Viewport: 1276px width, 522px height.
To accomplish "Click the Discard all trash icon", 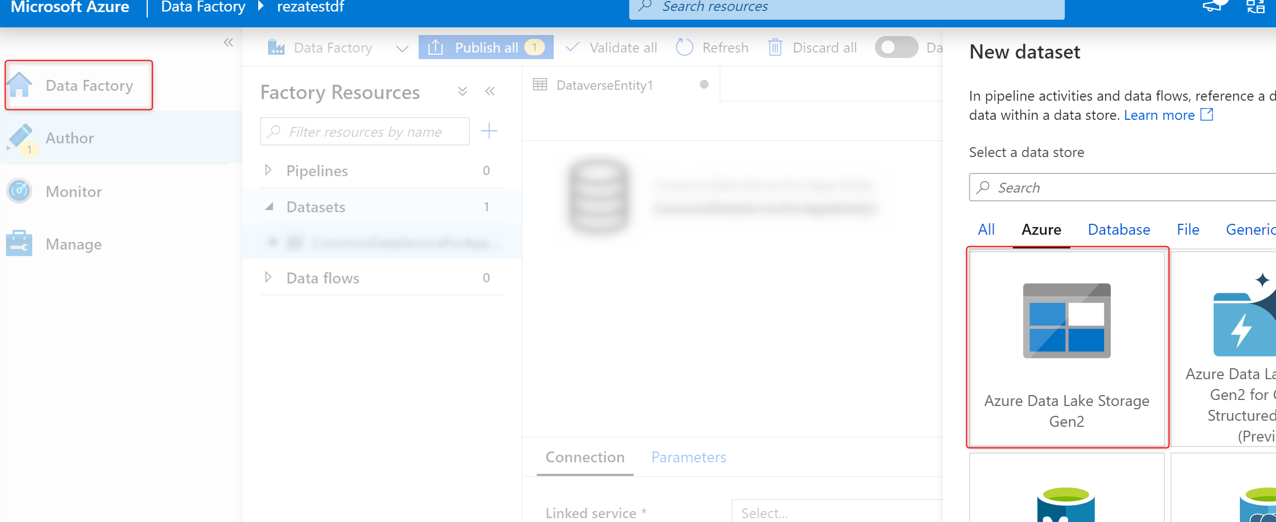I will point(775,47).
